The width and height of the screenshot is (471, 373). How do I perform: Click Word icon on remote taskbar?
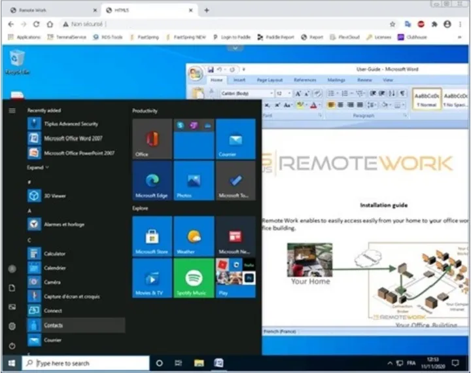tap(218, 363)
